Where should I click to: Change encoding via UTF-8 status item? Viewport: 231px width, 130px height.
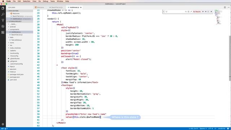[210, 129]
